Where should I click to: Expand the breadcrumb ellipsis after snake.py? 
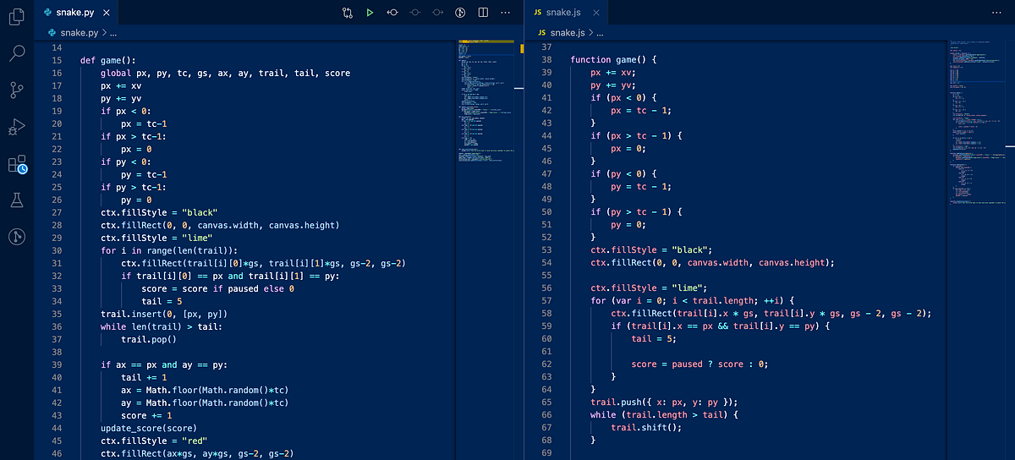[x=114, y=32]
